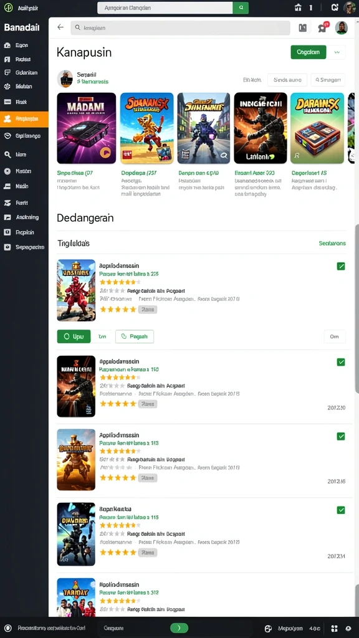Expand the chevron dropdown next to the green button
The height and width of the screenshot is (638, 359).
[337, 52]
